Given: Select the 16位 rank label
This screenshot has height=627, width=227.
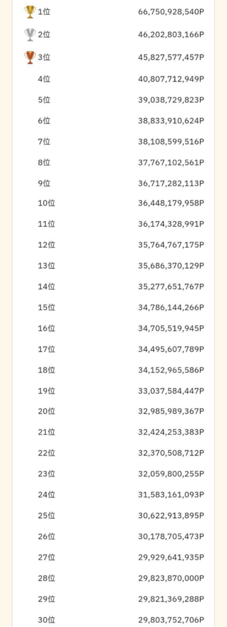Looking at the screenshot, I should click(46, 328).
